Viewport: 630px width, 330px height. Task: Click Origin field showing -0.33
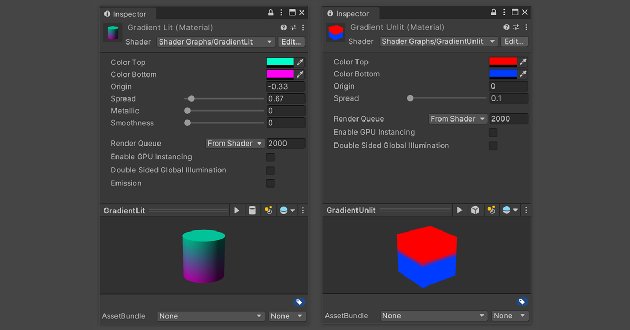point(286,86)
